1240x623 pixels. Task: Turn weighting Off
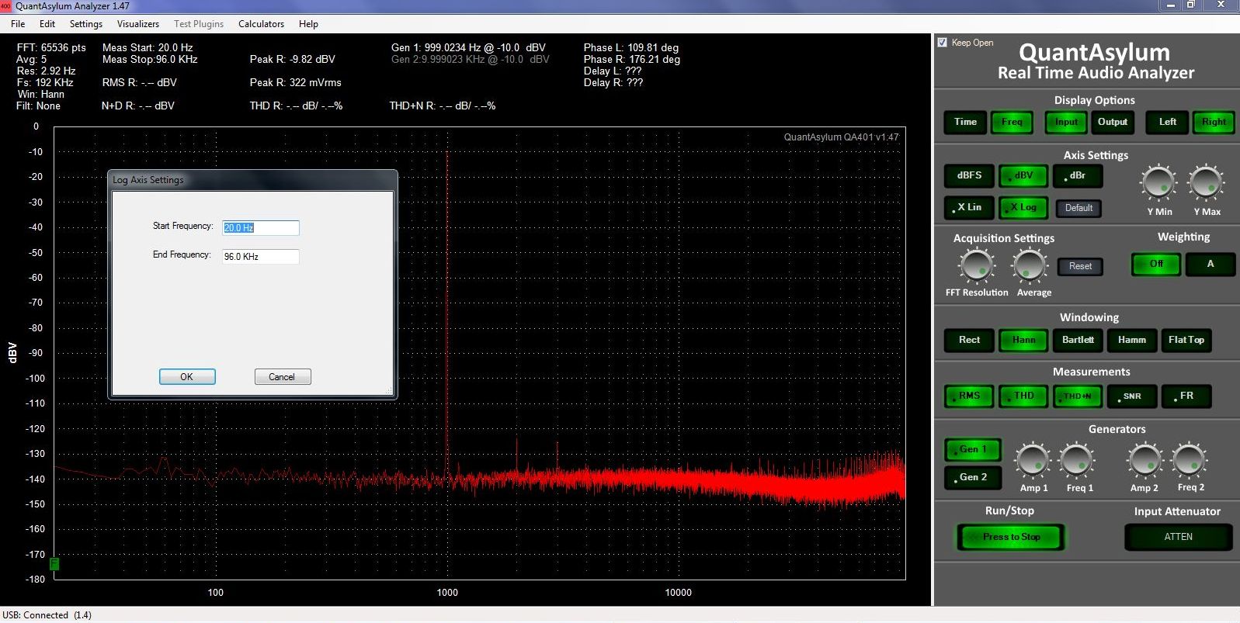click(1156, 265)
